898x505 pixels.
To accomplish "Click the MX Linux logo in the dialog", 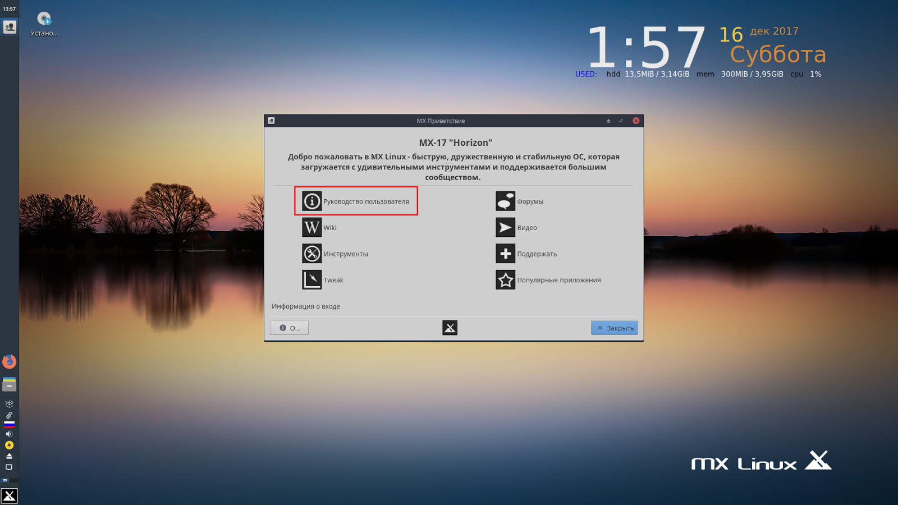I will pyautogui.click(x=450, y=327).
